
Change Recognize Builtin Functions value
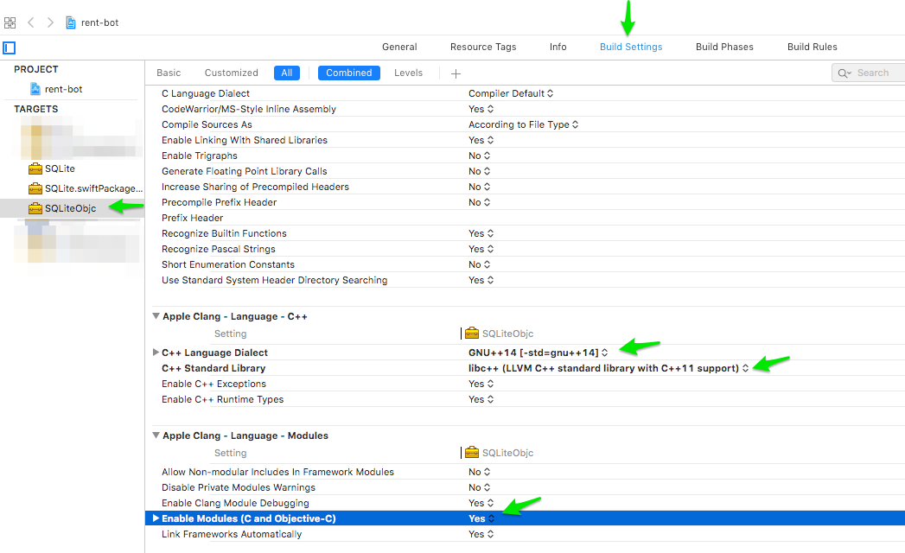tap(481, 234)
